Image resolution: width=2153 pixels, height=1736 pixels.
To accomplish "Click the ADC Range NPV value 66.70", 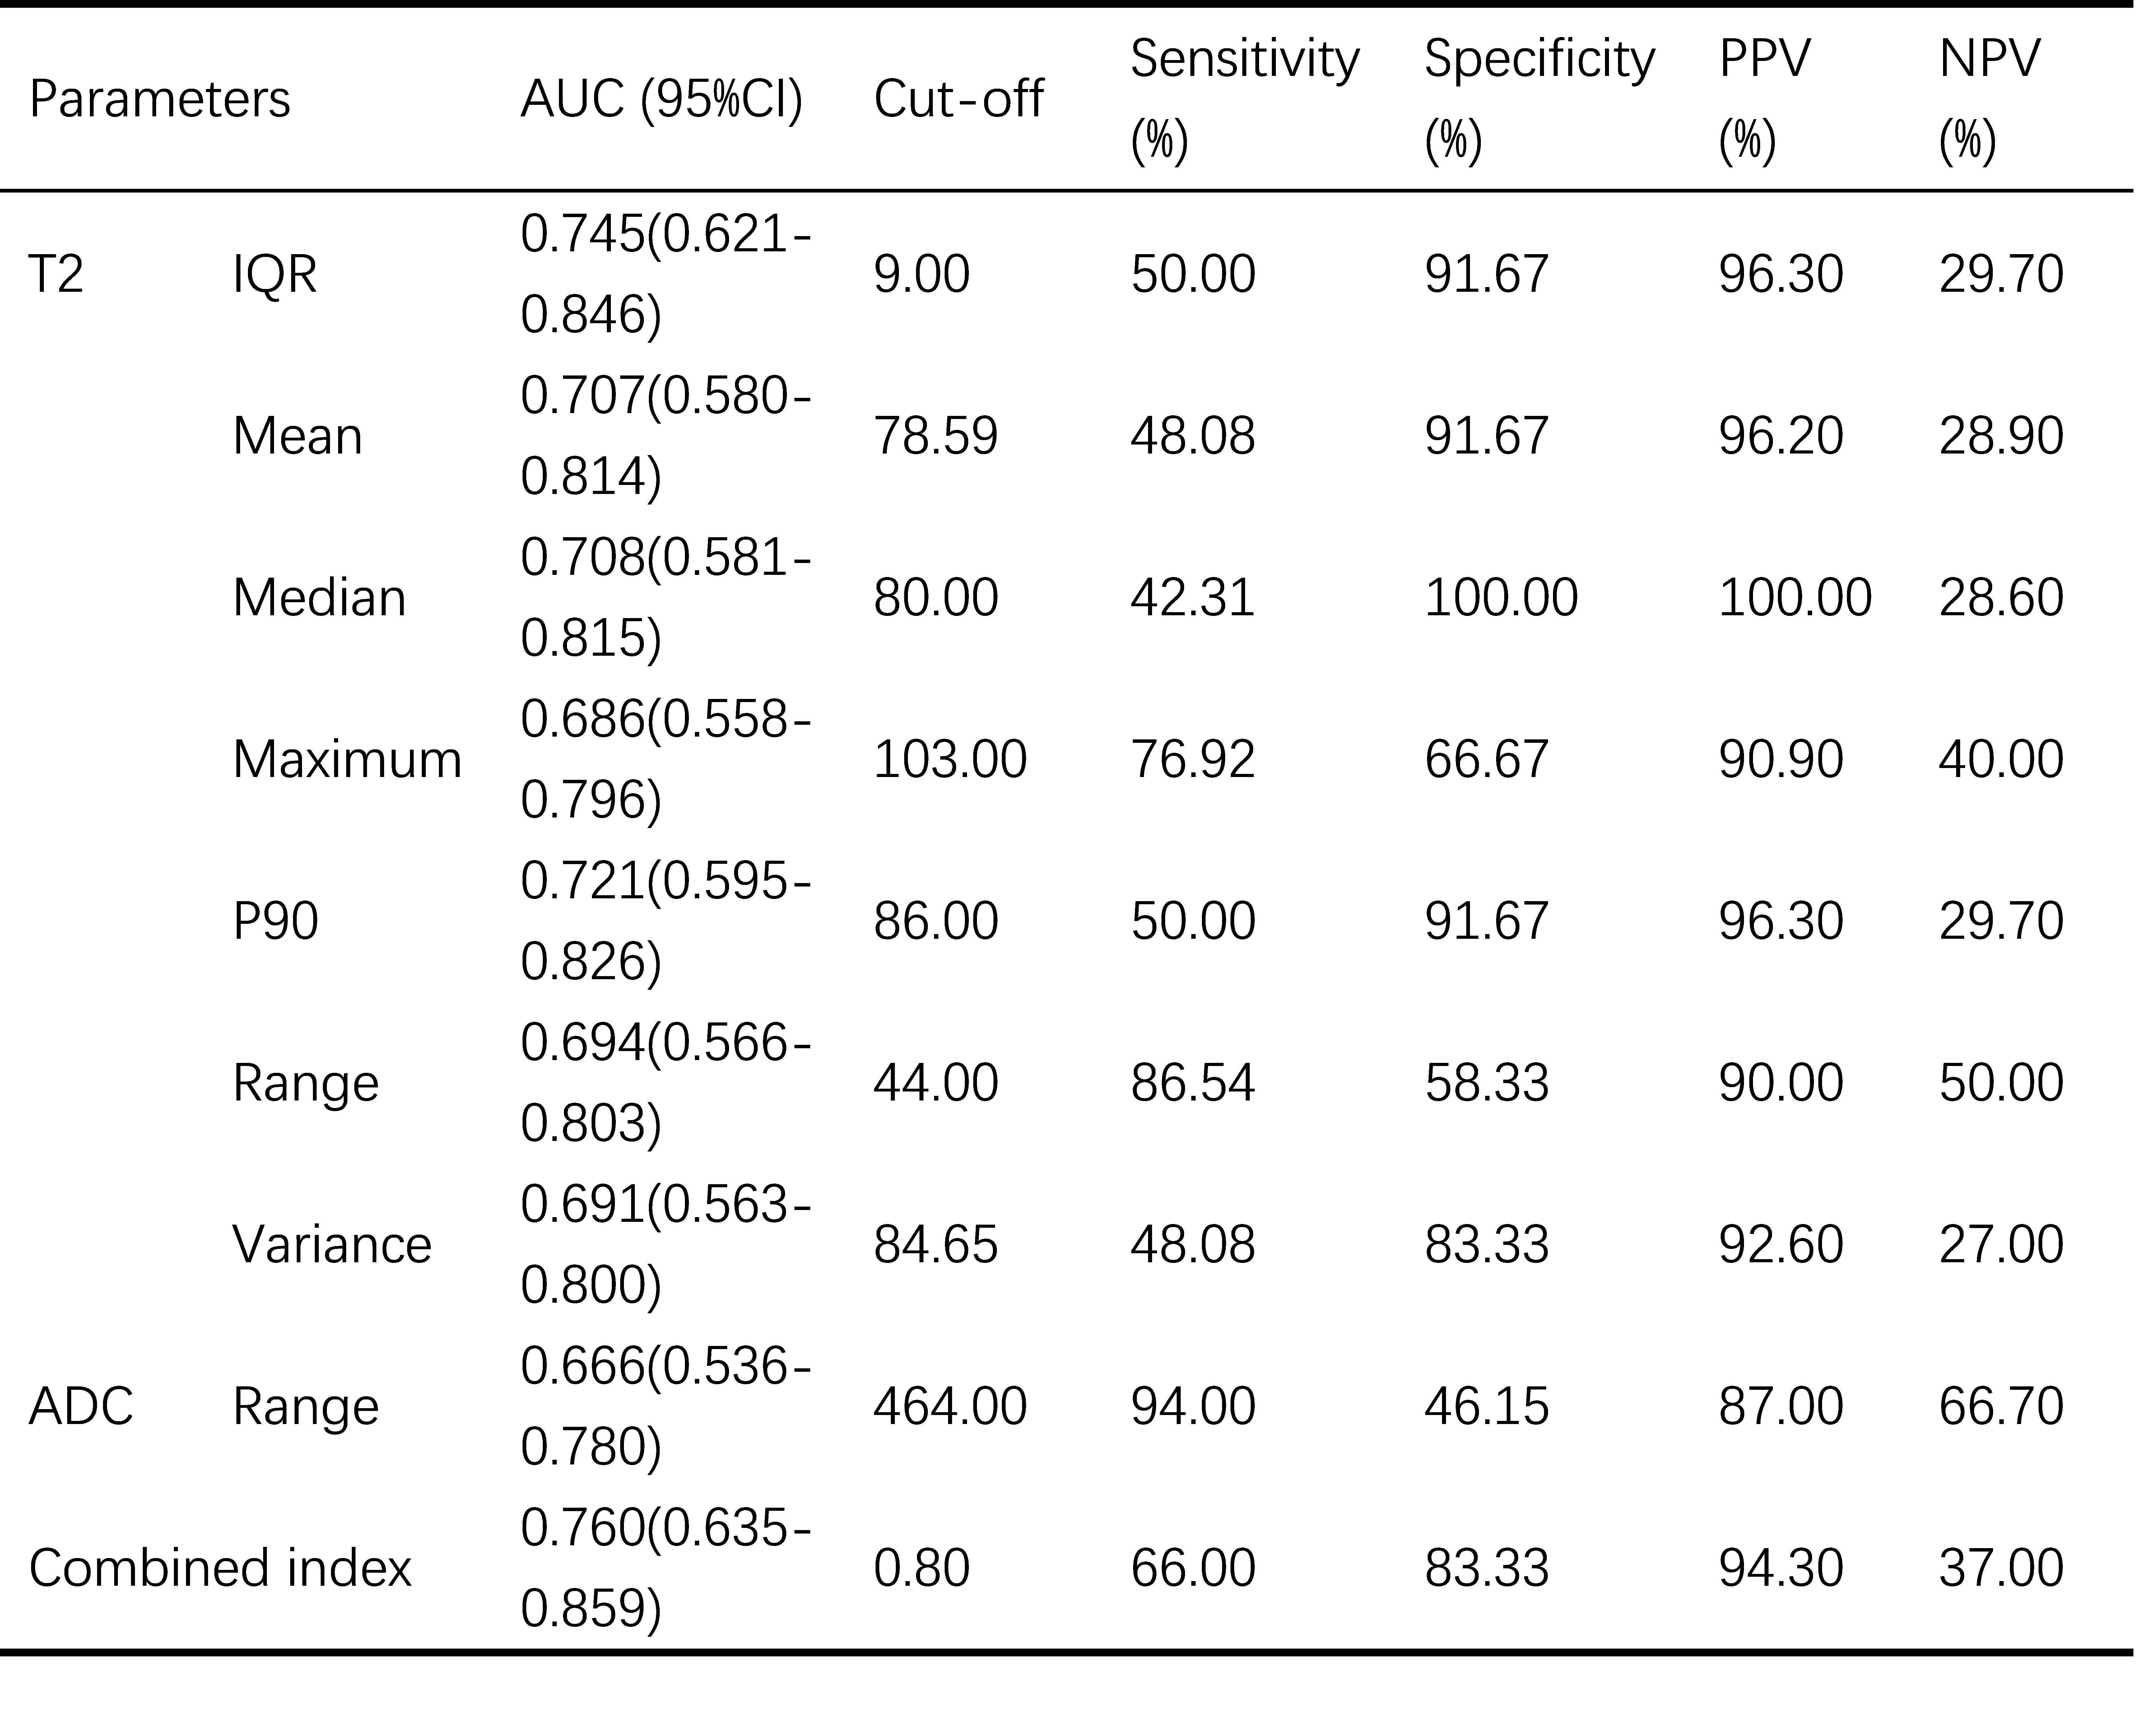I will (2001, 1406).
